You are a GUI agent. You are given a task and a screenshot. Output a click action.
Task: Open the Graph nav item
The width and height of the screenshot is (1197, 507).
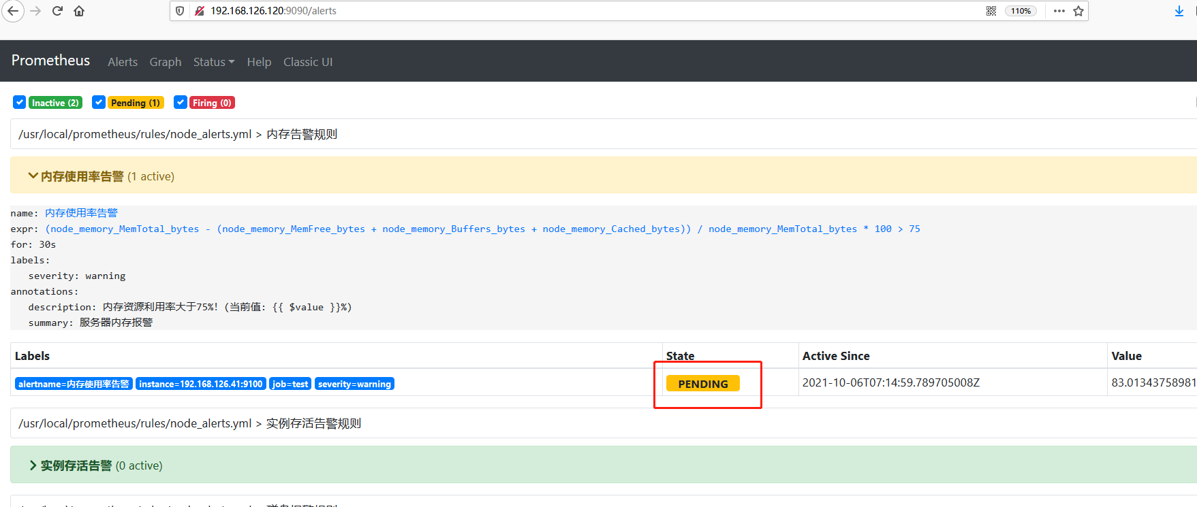[166, 62]
